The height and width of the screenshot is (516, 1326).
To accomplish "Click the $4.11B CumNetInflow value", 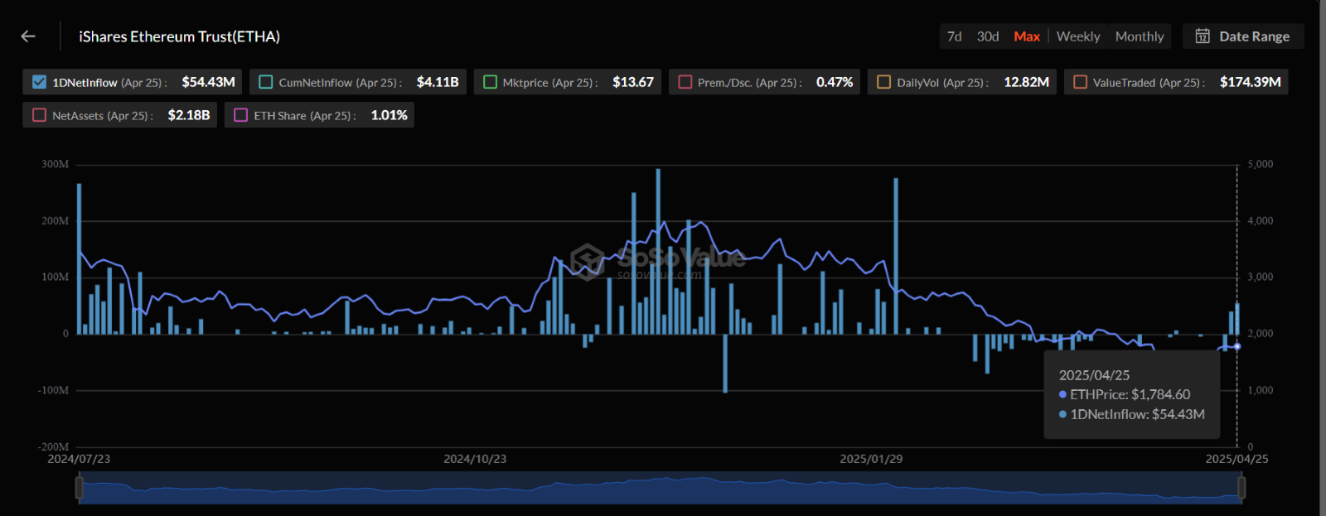I will pyautogui.click(x=438, y=82).
